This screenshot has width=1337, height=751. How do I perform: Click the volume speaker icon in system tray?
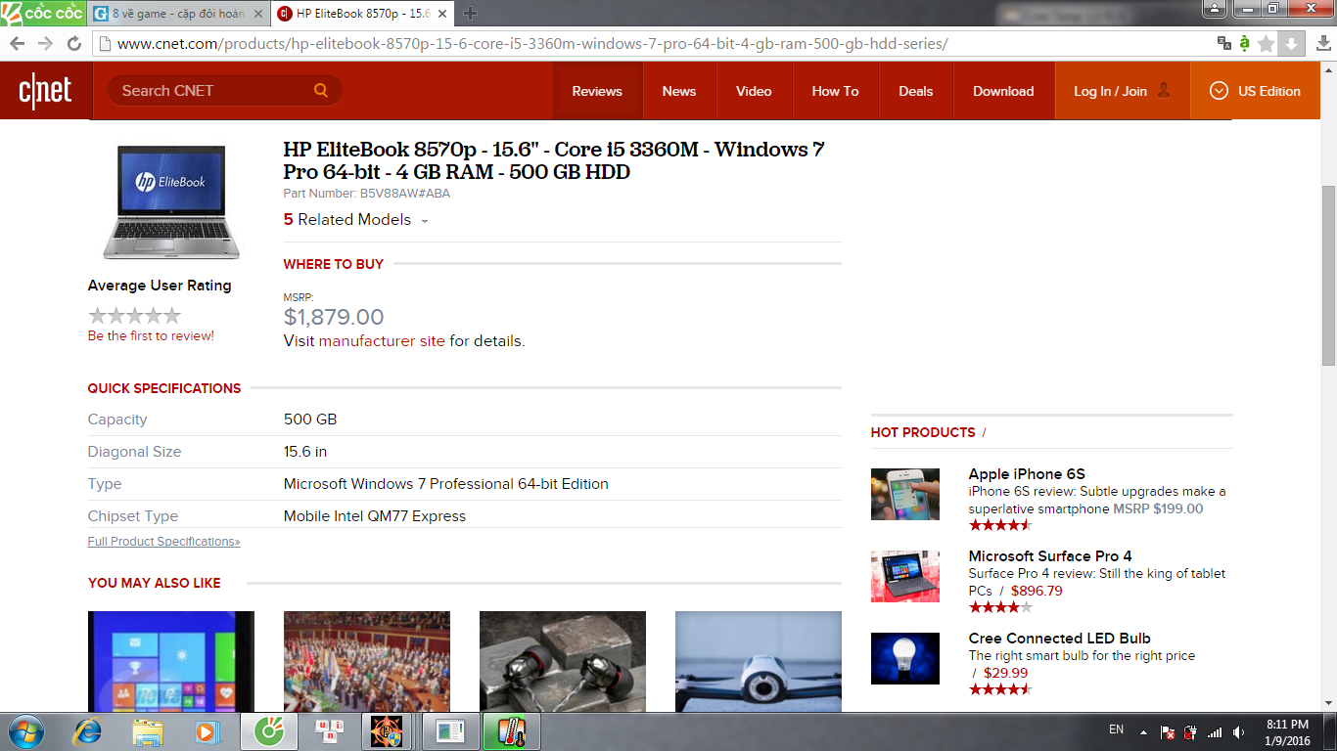[1239, 731]
